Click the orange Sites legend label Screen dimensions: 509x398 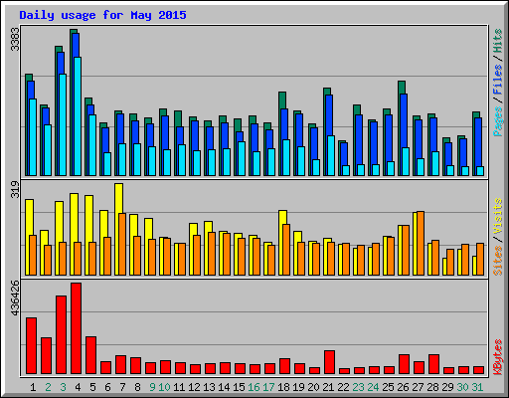pos(497,261)
